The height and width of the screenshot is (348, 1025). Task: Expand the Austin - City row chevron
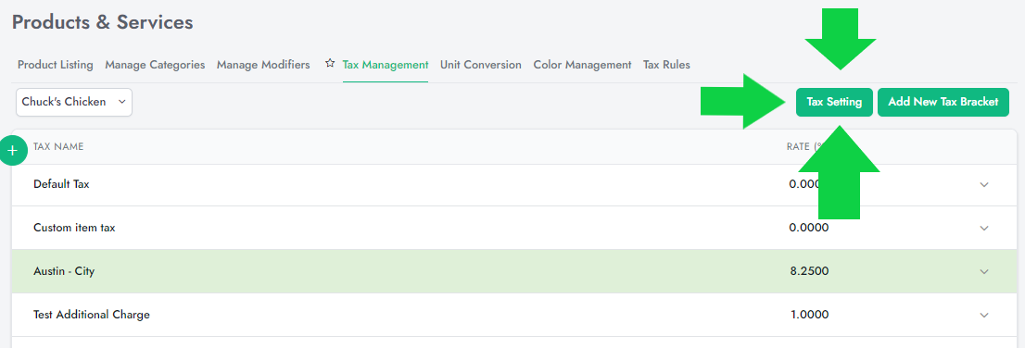pos(984,271)
